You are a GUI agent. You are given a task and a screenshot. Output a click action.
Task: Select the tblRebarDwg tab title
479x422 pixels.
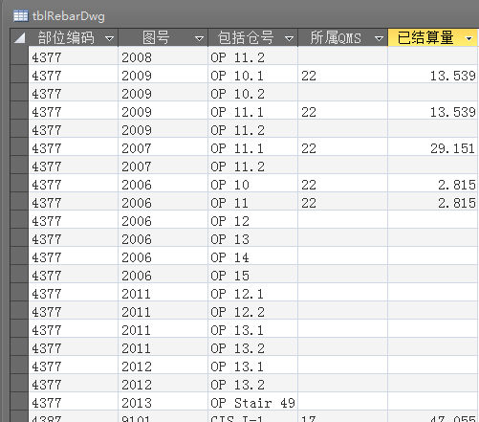coord(69,16)
